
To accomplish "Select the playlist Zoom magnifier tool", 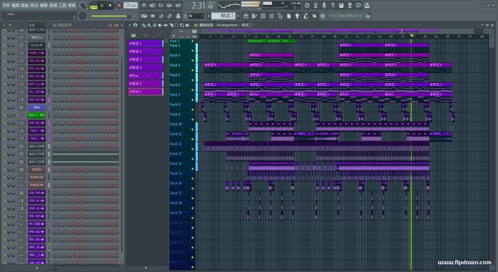I will click(182, 25).
